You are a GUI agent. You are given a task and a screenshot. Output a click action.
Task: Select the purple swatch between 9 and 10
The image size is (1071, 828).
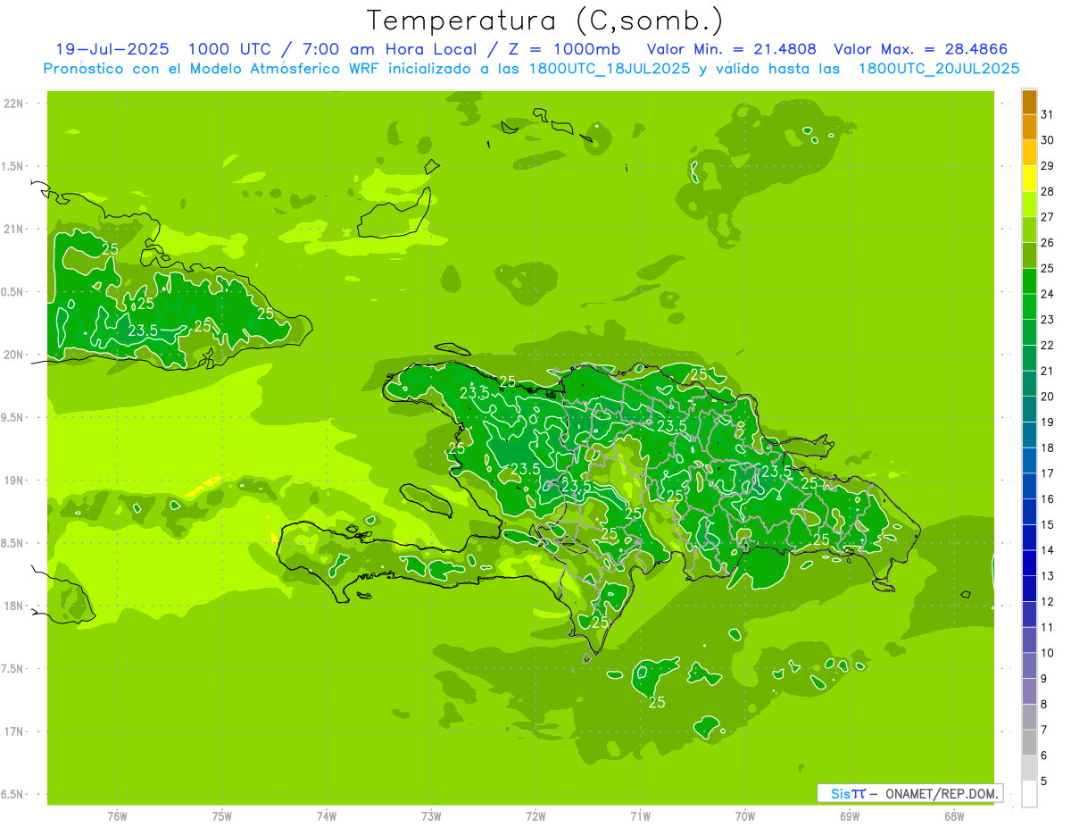click(x=1029, y=665)
